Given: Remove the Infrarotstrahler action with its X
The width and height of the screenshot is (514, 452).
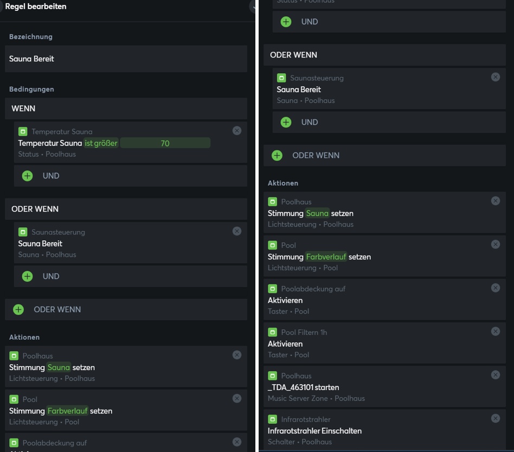Looking at the screenshot, I should 495,418.
